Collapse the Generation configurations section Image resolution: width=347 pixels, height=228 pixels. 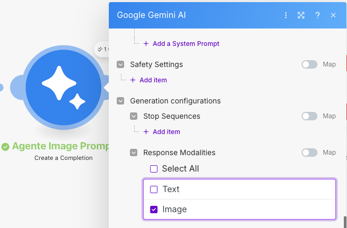click(x=120, y=101)
